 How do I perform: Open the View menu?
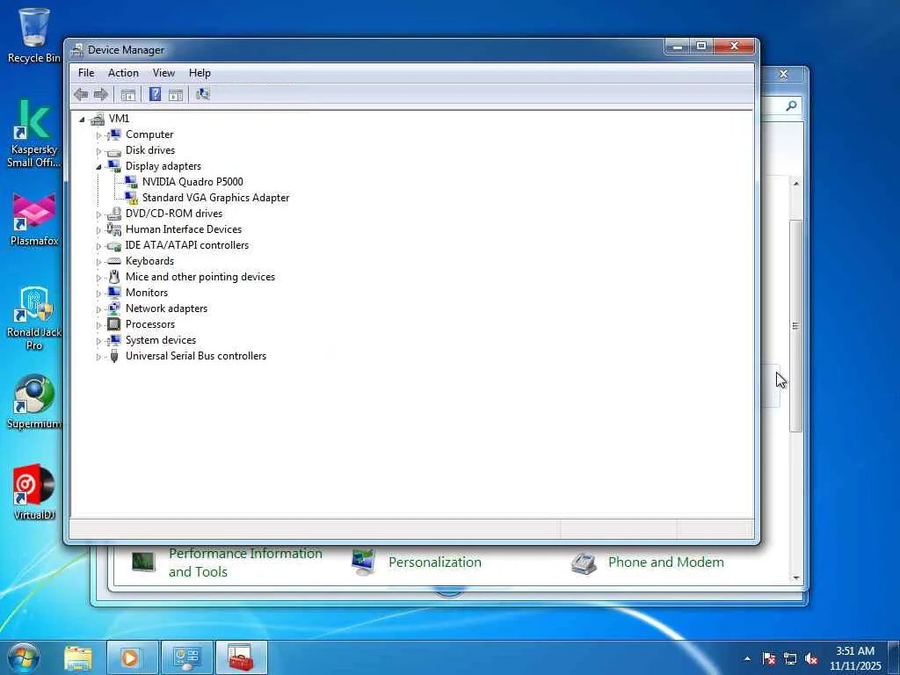point(163,73)
